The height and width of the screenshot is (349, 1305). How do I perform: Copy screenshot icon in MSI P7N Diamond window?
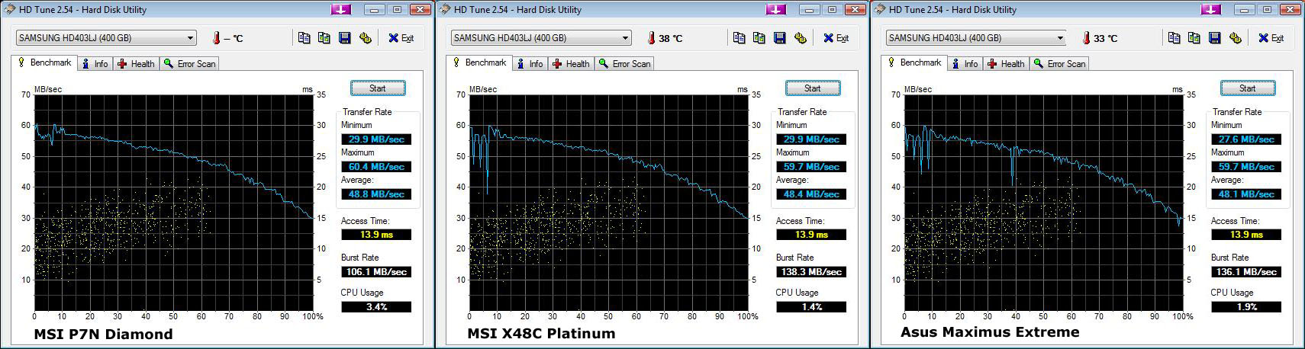[324, 38]
